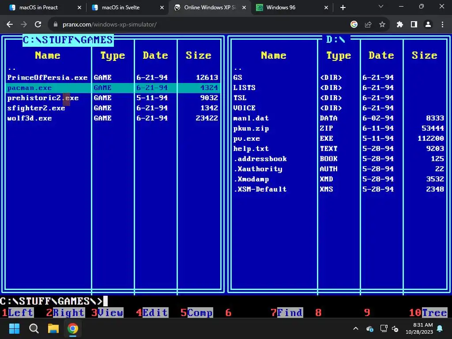The height and width of the screenshot is (339, 452).
Task: Select prehistoric2.exe file
Action: pyautogui.click(x=43, y=98)
